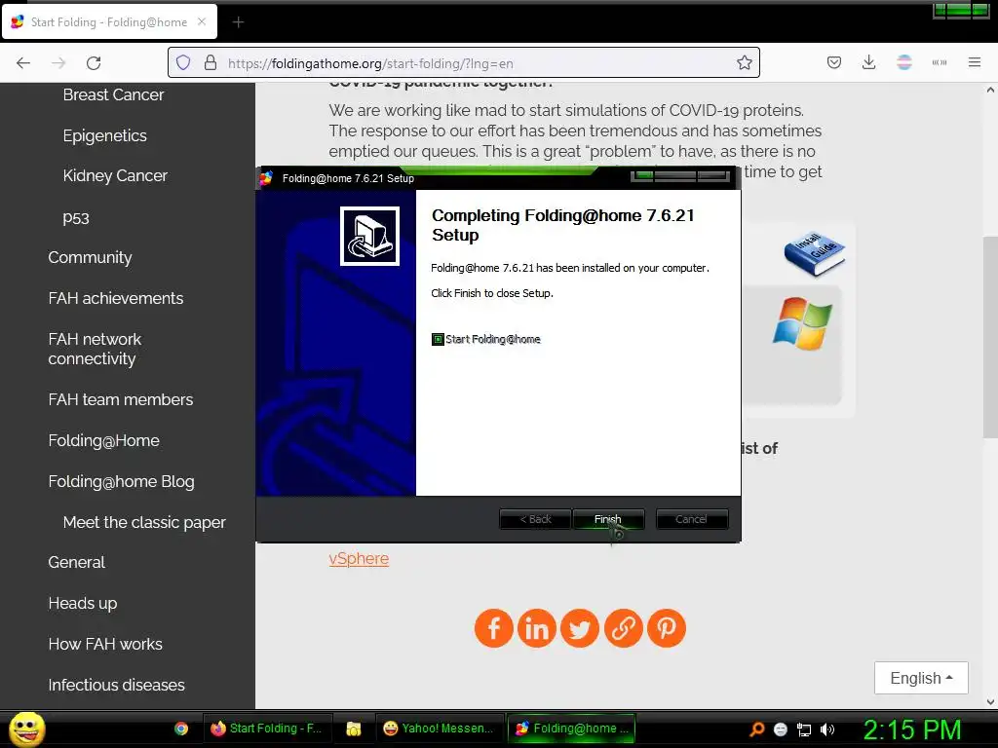The width and height of the screenshot is (998, 748).
Task: Open Folding@Home sidebar category link
Action: click(103, 440)
